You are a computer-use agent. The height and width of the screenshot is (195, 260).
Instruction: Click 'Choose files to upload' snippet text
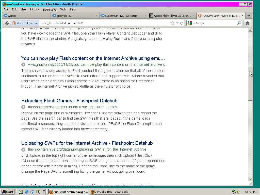[x=40, y=161]
